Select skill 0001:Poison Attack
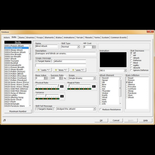This screenshot has height=155, width=155. coord(16,46)
